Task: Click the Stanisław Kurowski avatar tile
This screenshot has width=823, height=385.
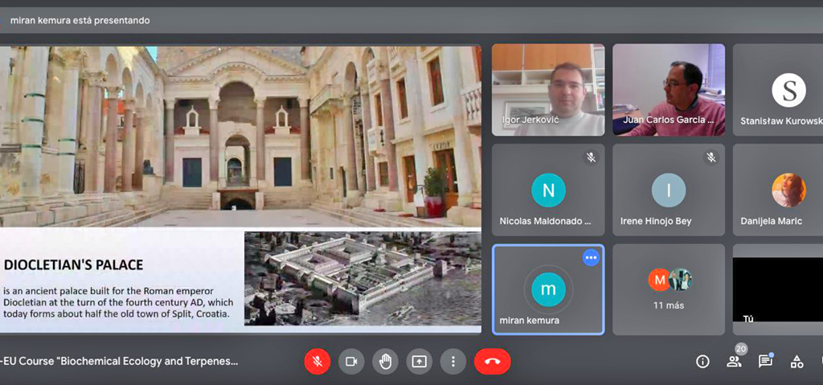Action: pyautogui.click(x=788, y=90)
